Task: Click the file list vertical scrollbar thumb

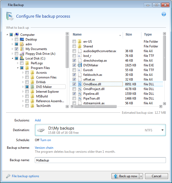Action: (x=164, y=58)
